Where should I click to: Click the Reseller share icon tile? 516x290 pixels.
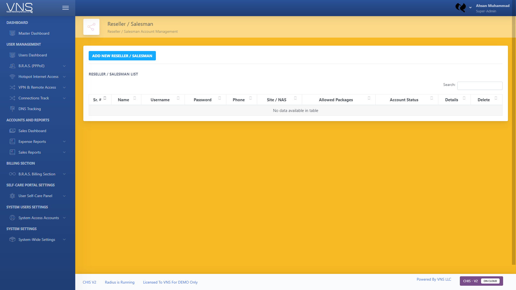click(91, 27)
